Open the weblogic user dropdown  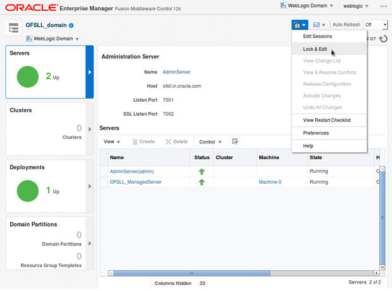[x=355, y=6]
